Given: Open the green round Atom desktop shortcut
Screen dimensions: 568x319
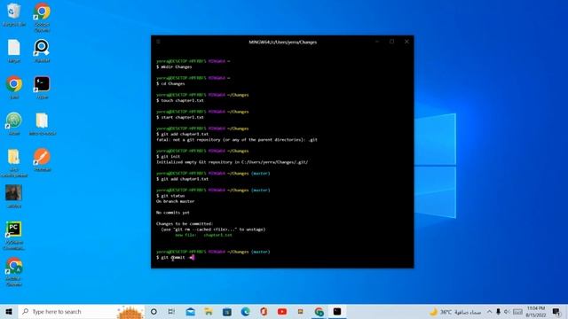Looking at the screenshot, I should [14, 123].
